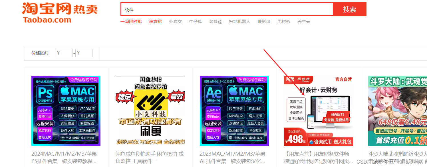Screen dimensions: 427x167
Task: Open the 扫地机器人 keyword link
Action: tap(239, 22)
